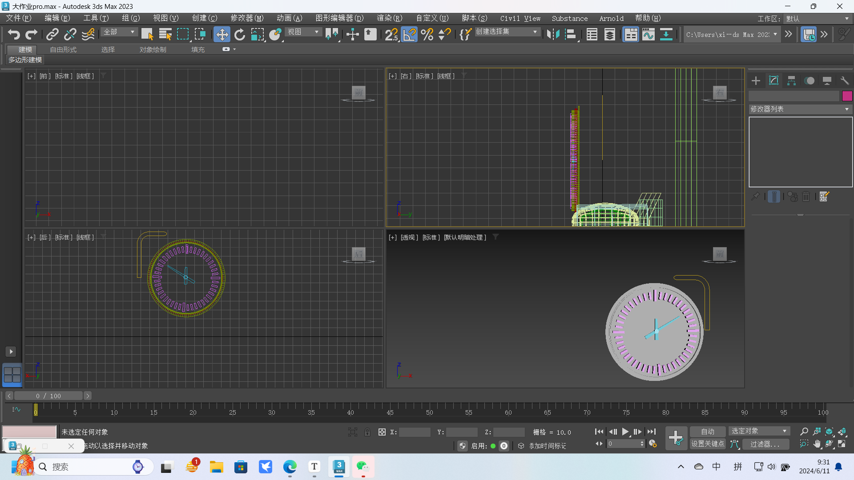Click Remove modifier trash icon

click(806, 196)
